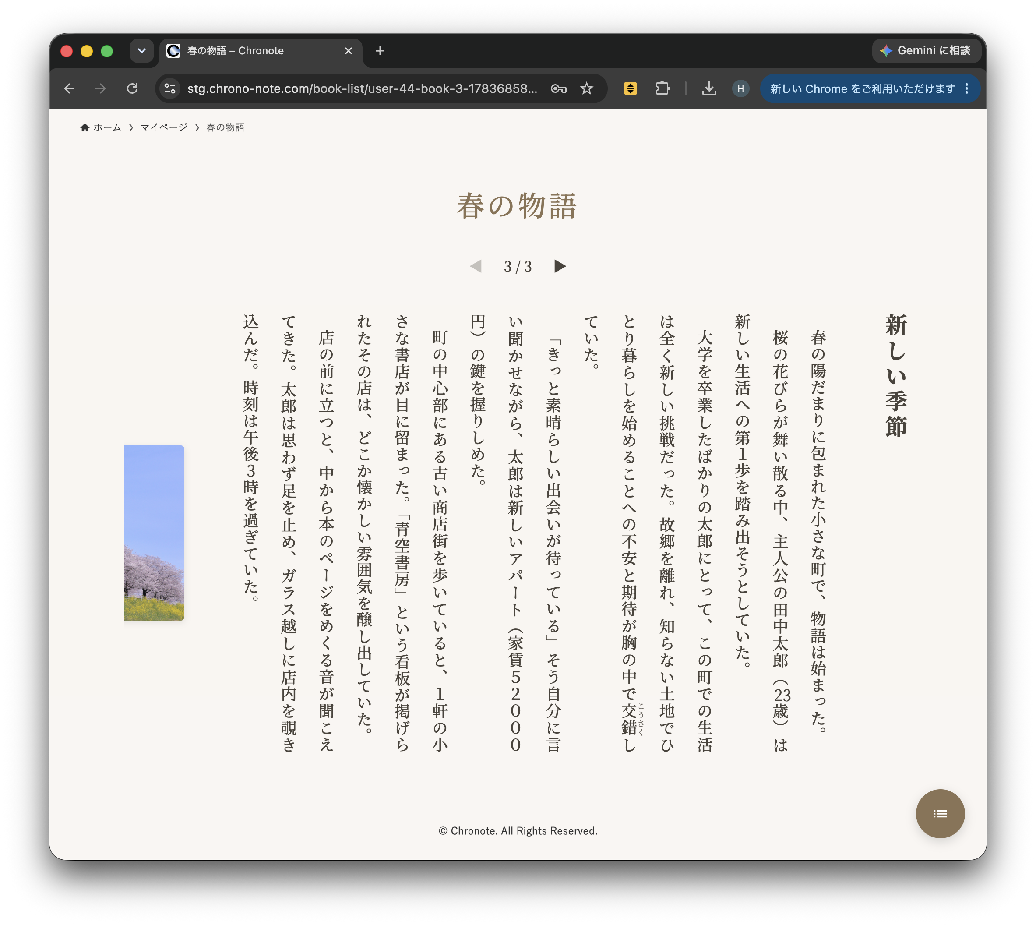Open the Downloads icon
1036x925 pixels.
[709, 88]
